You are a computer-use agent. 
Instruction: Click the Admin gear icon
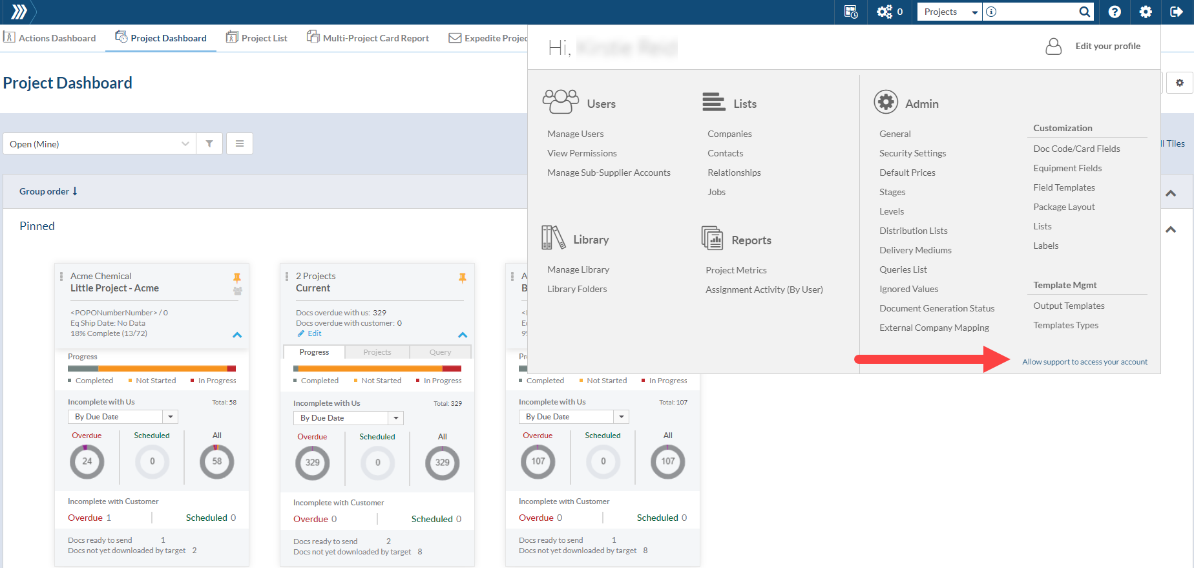tap(886, 102)
